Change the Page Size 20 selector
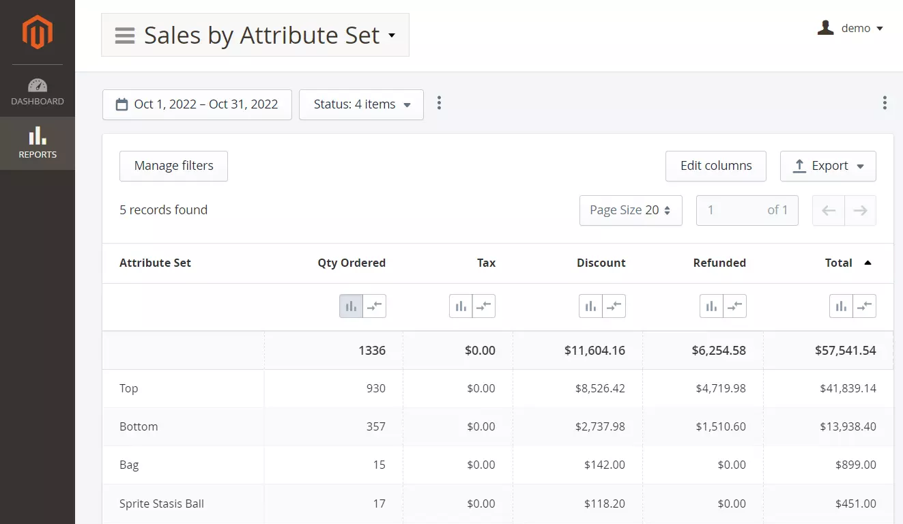 630,211
